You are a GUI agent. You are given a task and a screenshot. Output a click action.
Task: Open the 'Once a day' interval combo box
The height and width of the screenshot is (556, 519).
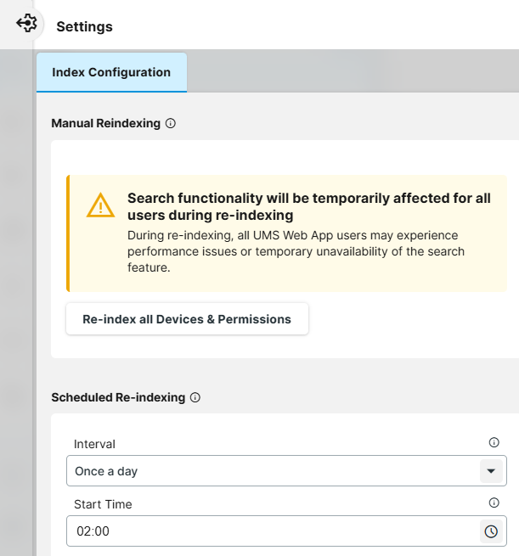click(x=272, y=471)
